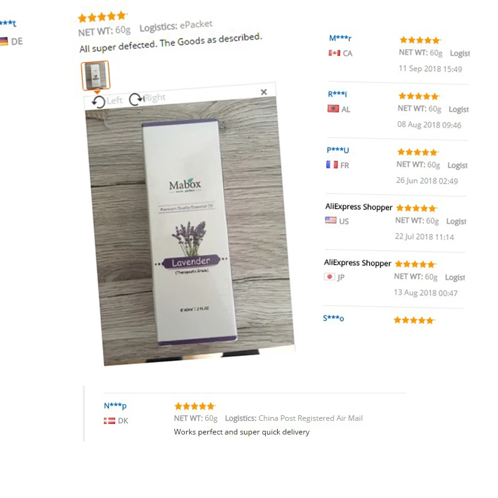The height and width of the screenshot is (498, 498).
Task: Click the Canada flag icon
Action: point(334,53)
